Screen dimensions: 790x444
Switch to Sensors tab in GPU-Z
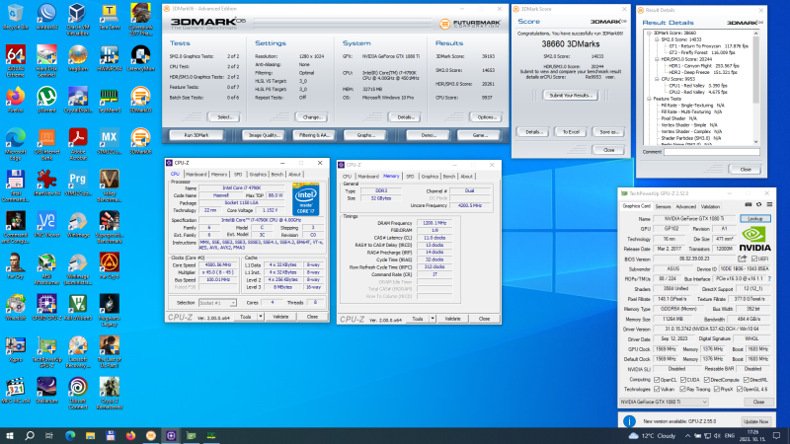tap(663, 206)
